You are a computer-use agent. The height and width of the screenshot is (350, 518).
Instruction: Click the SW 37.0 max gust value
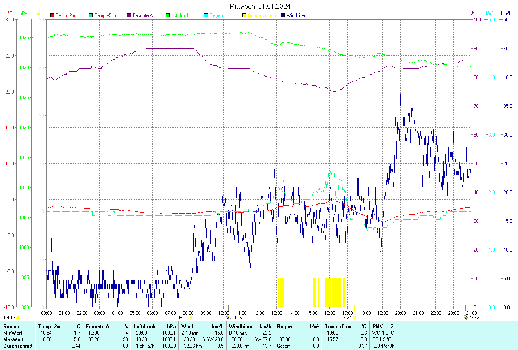[263, 339]
